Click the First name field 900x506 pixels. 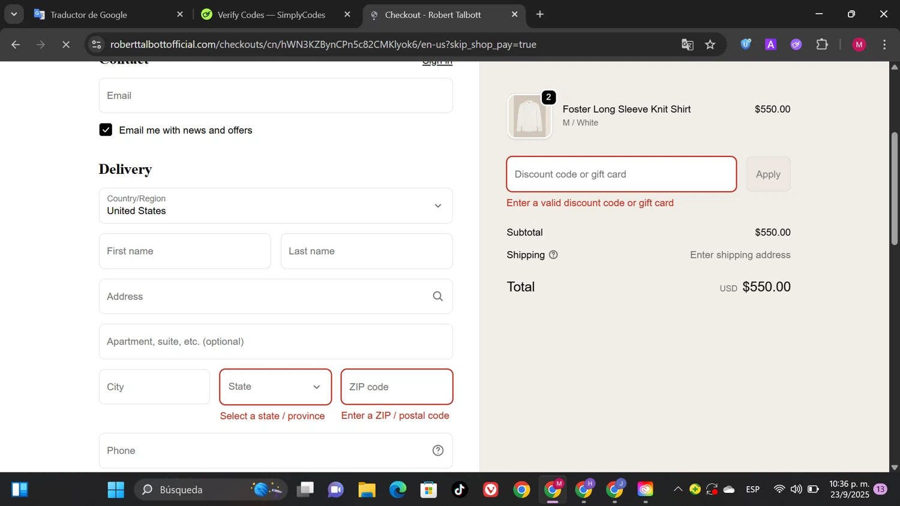[185, 251]
